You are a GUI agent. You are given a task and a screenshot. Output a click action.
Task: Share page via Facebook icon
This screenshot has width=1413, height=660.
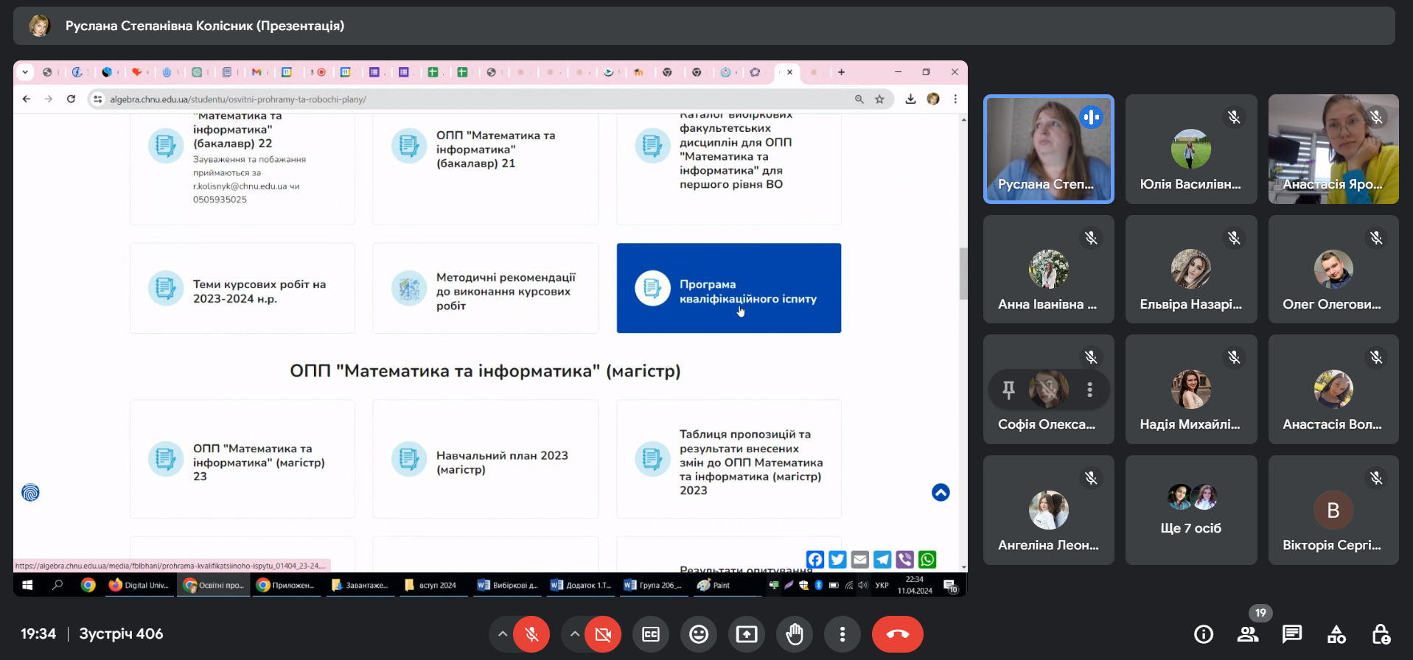coord(815,560)
